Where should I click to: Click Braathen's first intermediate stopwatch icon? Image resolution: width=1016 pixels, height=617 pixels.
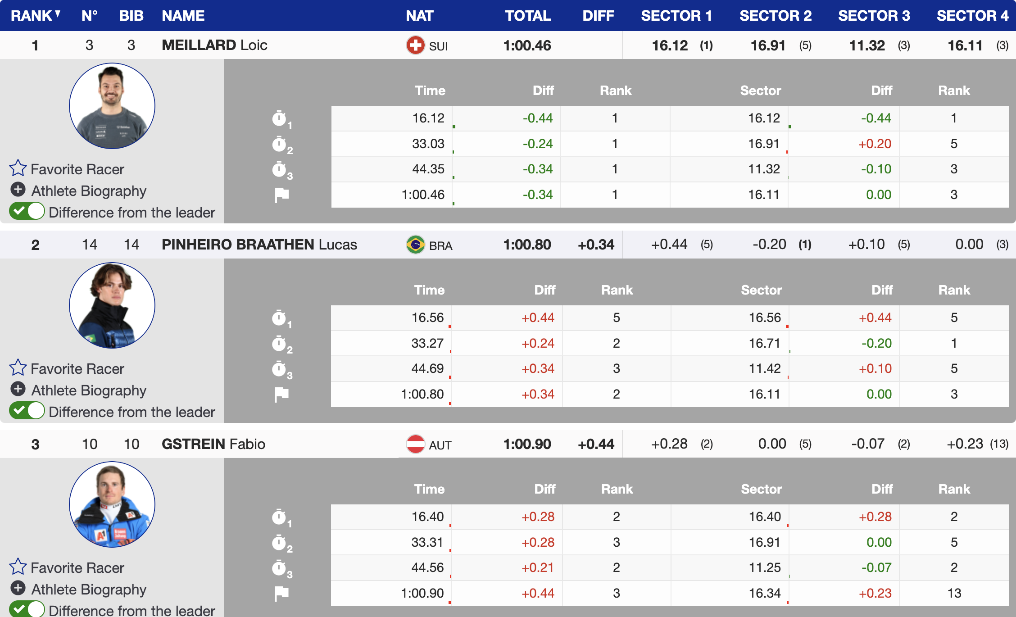[x=280, y=318]
